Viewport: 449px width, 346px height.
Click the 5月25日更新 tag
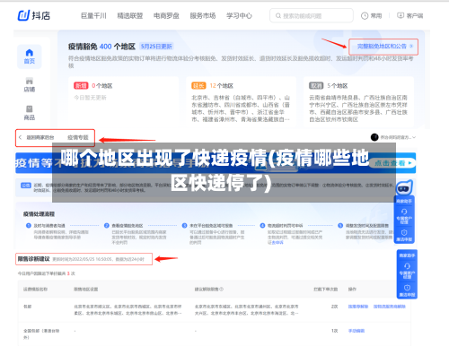coord(156,47)
